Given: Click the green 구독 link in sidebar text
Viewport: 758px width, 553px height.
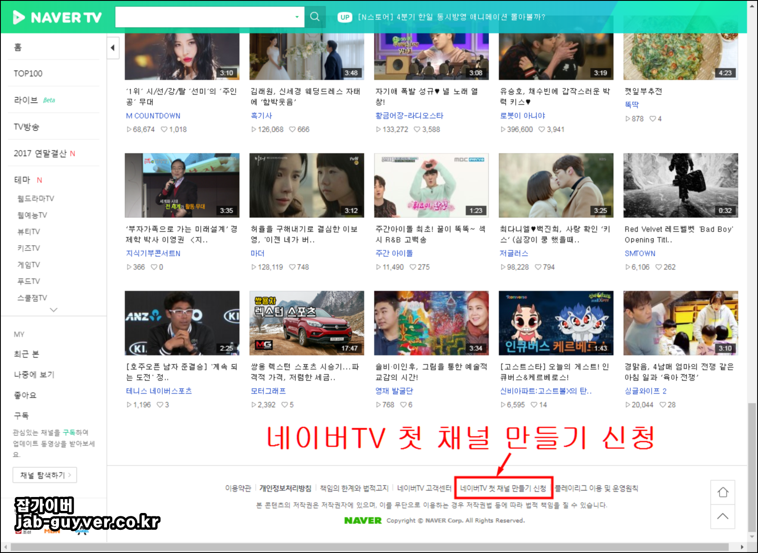Looking at the screenshot, I should [69, 433].
